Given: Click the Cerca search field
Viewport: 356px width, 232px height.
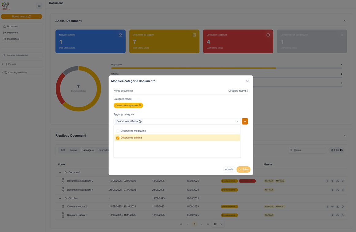Looking at the screenshot, I should coord(307,150).
